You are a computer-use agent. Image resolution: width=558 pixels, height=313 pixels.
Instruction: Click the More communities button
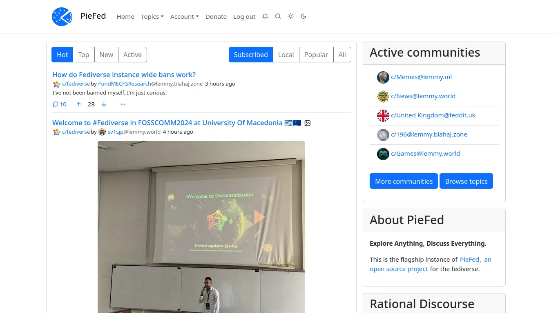[403, 181]
